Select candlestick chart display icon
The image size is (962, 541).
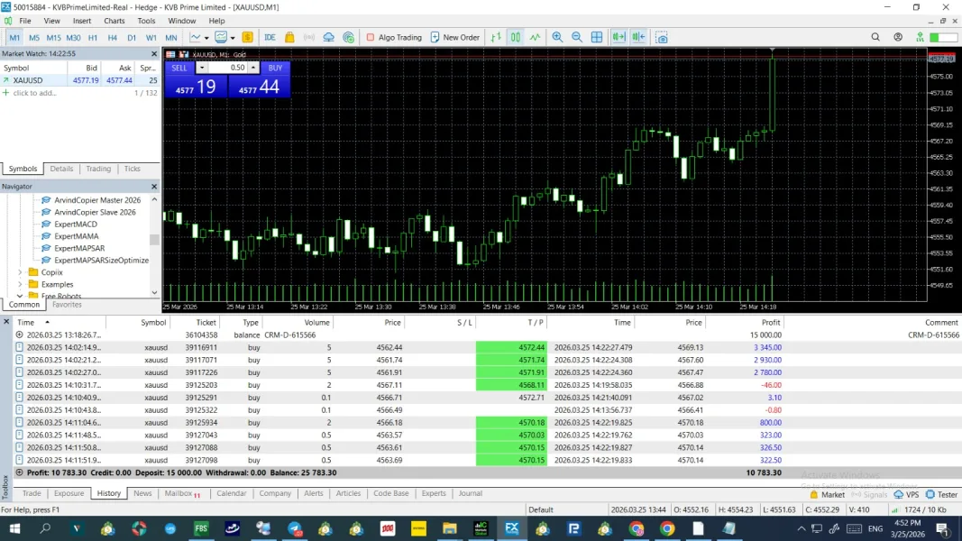tap(515, 37)
